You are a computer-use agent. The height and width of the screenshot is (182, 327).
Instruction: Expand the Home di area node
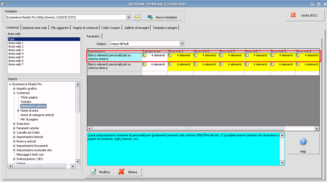click(x=18, y=111)
